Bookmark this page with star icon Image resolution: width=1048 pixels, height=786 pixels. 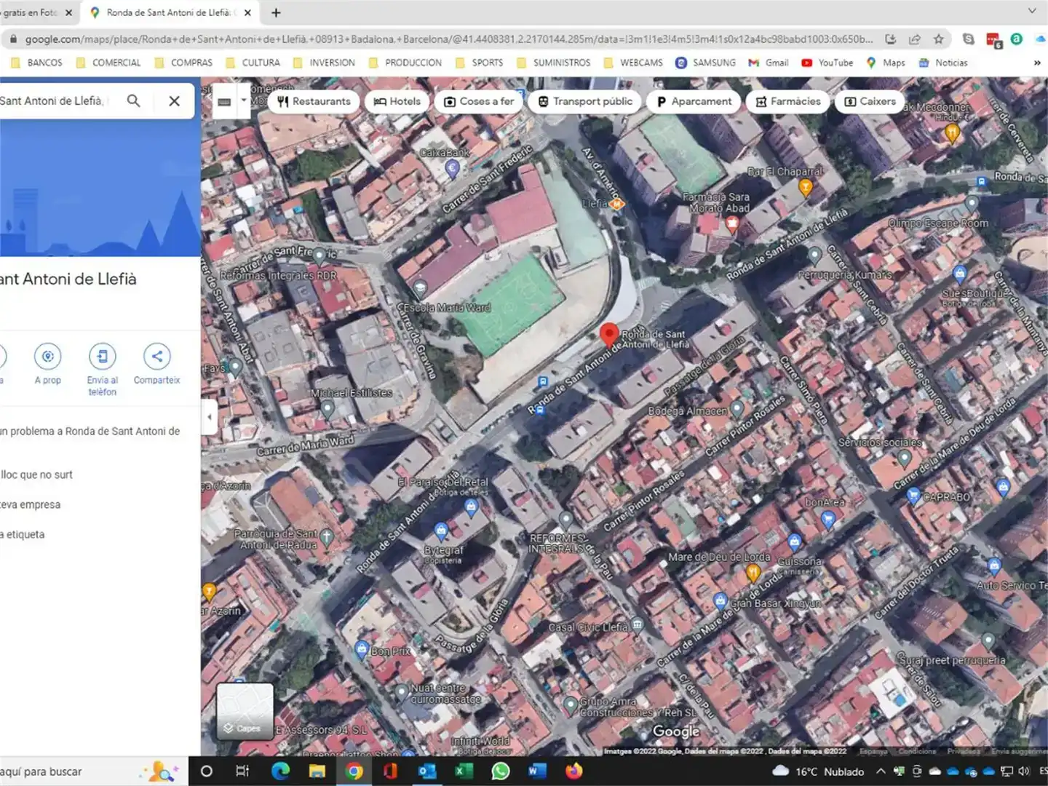[x=939, y=39]
